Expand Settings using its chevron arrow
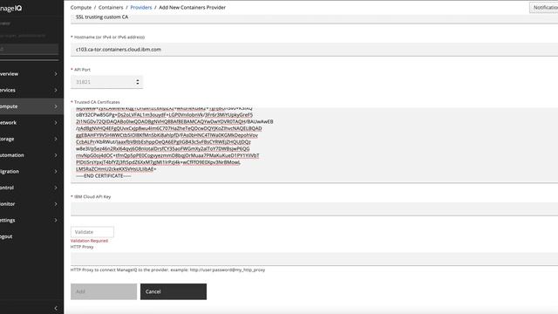This screenshot has height=314, width=558. point(56,220)
